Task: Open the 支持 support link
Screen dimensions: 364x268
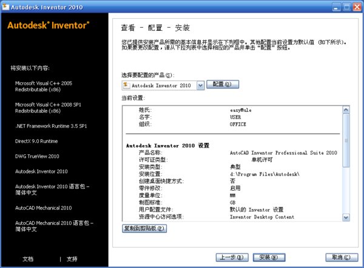Action: pos(72,259)
